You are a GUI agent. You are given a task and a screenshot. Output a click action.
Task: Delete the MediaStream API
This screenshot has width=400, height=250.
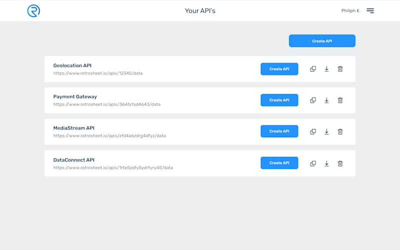(340, 131)
